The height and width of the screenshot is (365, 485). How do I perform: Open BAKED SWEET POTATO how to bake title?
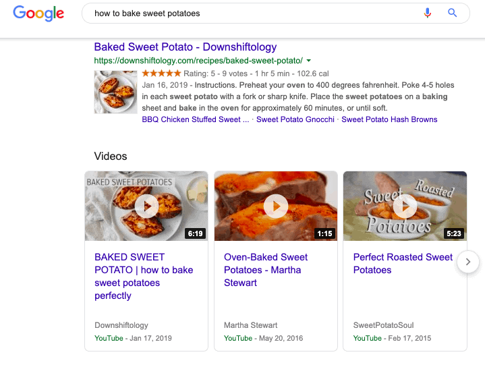tap(144, 276)
